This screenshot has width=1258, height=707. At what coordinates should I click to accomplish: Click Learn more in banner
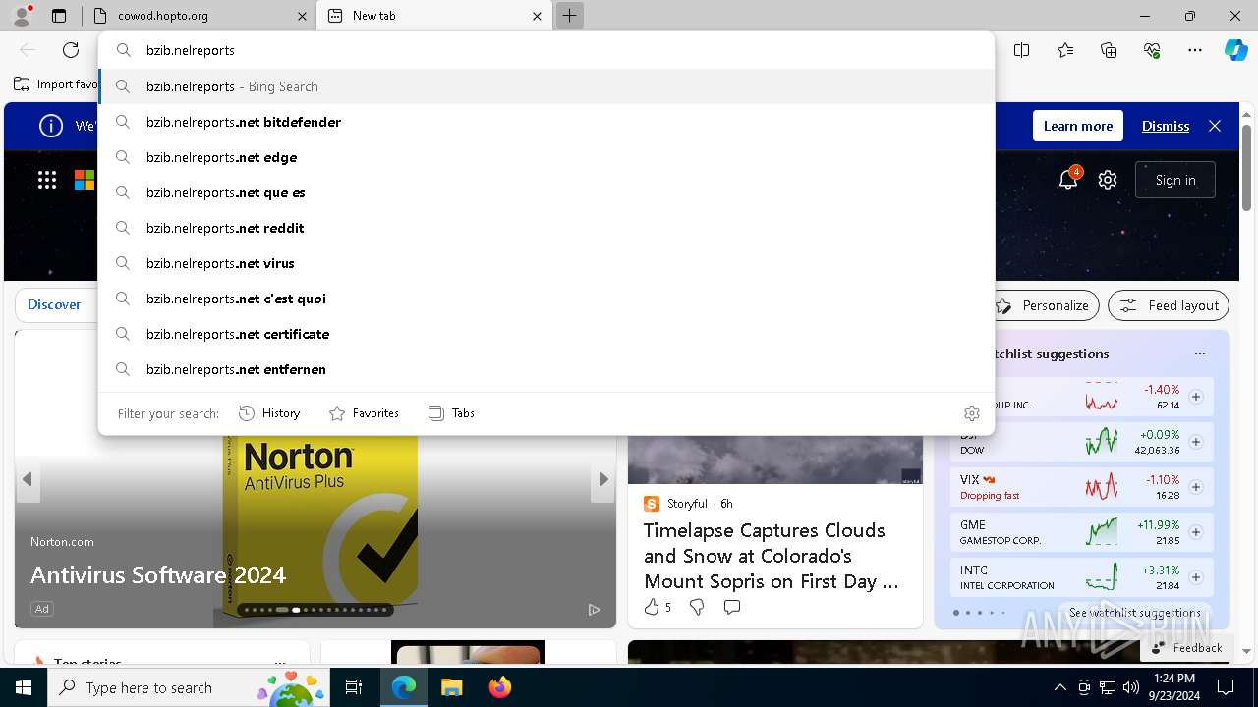point(1078,126)
